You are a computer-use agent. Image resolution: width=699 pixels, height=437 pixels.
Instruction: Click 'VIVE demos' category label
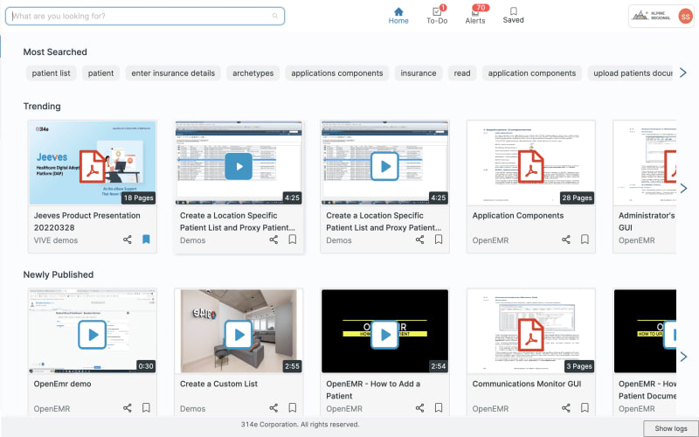[56, 239]
